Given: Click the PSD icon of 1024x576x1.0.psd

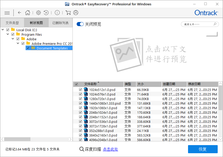Looking at the screenshot, I should tap(86, 94).
